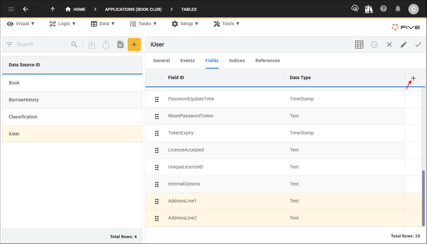Grab drag handle of PasswordUpdateTime row
427x244 pixels.
tap(157, 99)
